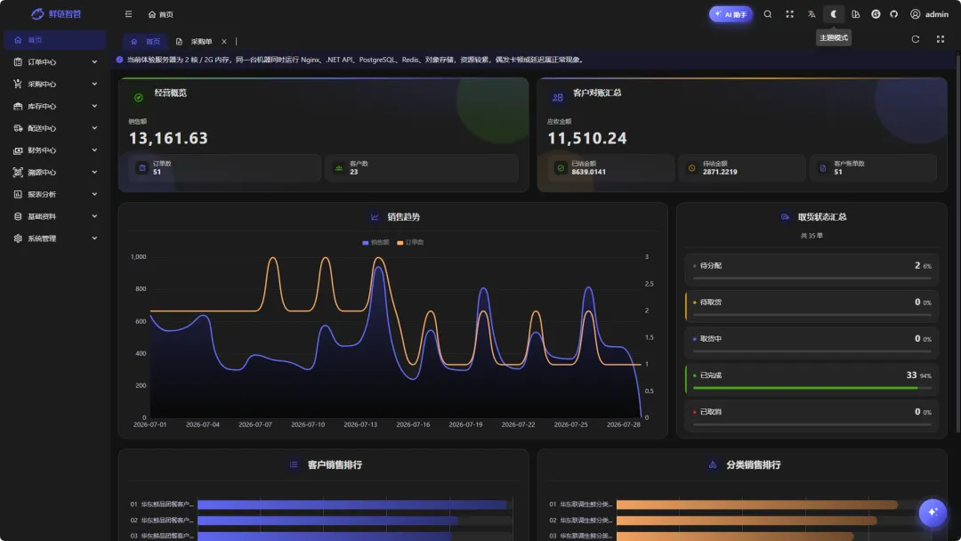
Task: Open the Gitee icon in header
Action: pos(876,14)
